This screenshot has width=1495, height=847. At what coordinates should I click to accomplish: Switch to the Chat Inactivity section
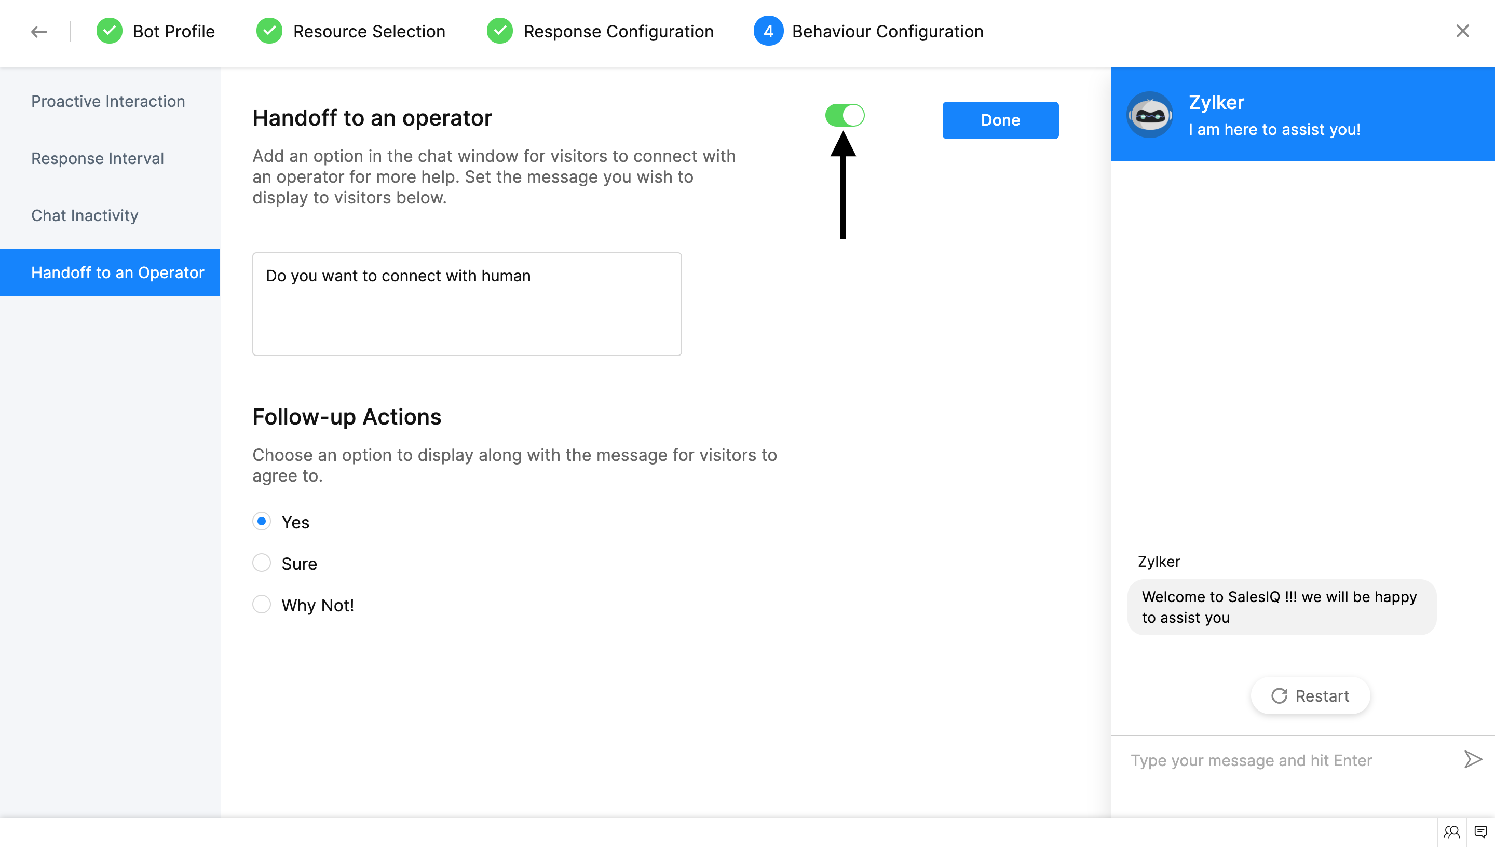click(x=85, y=215)
